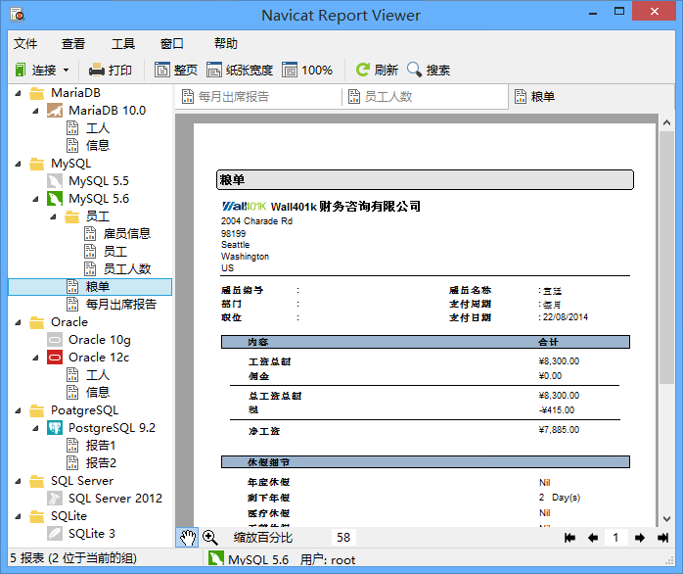The height and width of the screenshot is (574, 683).
Task: Go to the first page
Action: click(x=569, y=538)
